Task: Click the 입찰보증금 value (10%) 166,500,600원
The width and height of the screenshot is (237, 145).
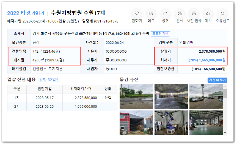Action: click(x=208, y=69)
